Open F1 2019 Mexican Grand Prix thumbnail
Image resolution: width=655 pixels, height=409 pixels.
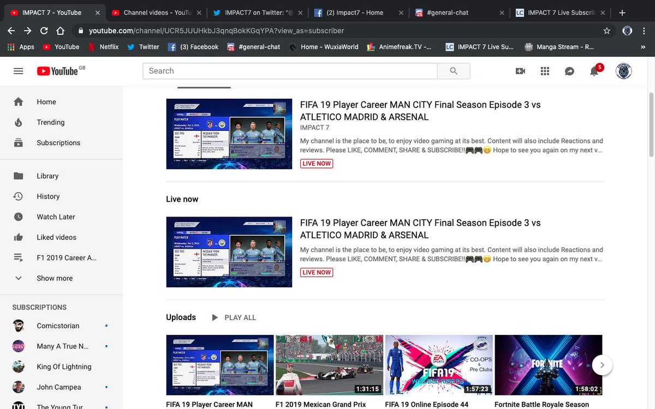pyautogui.click(x=329, y=365)
